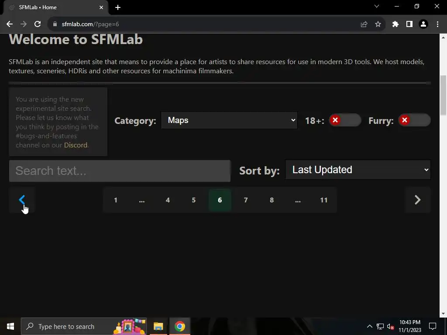This screenshot has height=335, width=447.
Task: Open Windows Start menu
Action: [x=10, y=326]
